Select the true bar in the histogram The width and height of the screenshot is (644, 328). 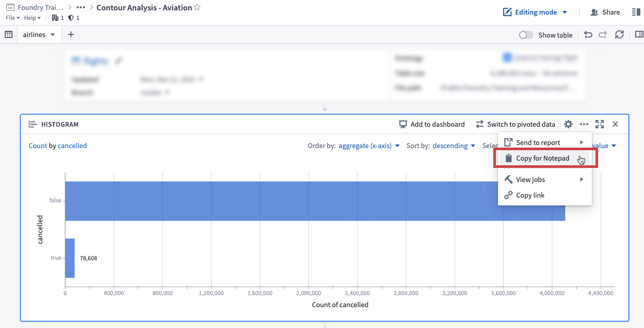click(x=70, y=258)
